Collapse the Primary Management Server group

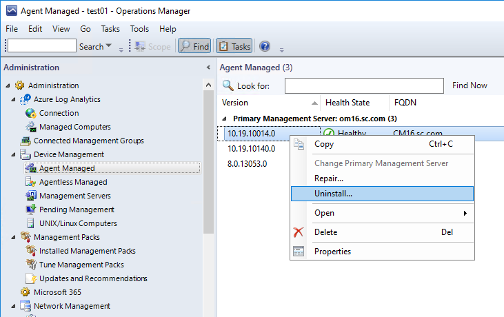coord(224,119)
